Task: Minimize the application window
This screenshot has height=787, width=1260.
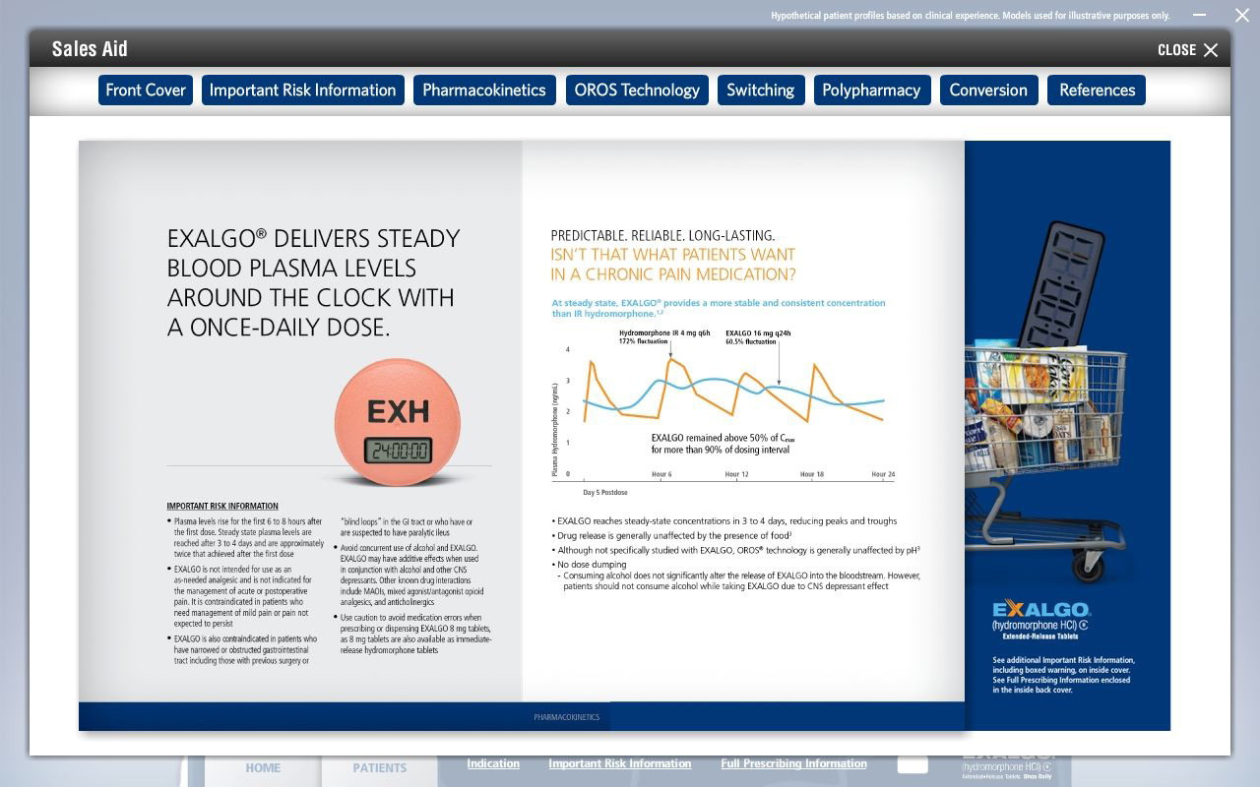Action: 1199,15
